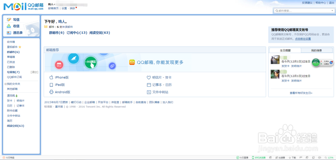Click 手机浏览器 in status bar

click(x=259, y=158)
